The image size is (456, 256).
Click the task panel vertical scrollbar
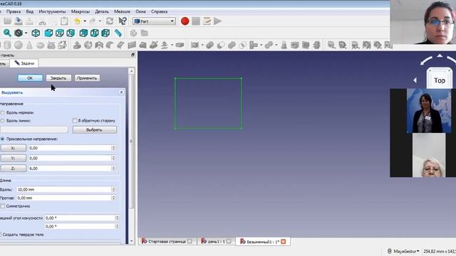point(131,142)
